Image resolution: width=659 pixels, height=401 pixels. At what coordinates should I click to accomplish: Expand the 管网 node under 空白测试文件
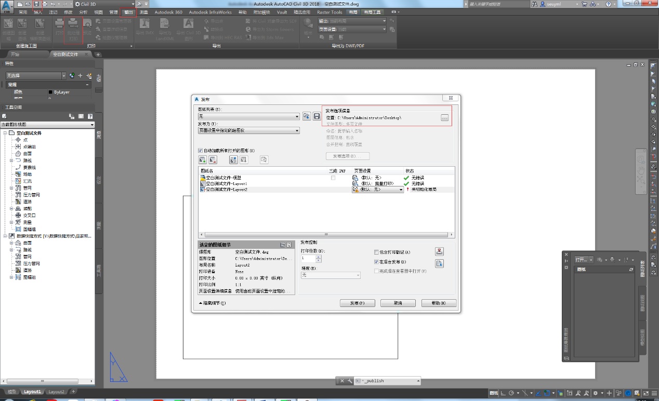pos(11,188)
